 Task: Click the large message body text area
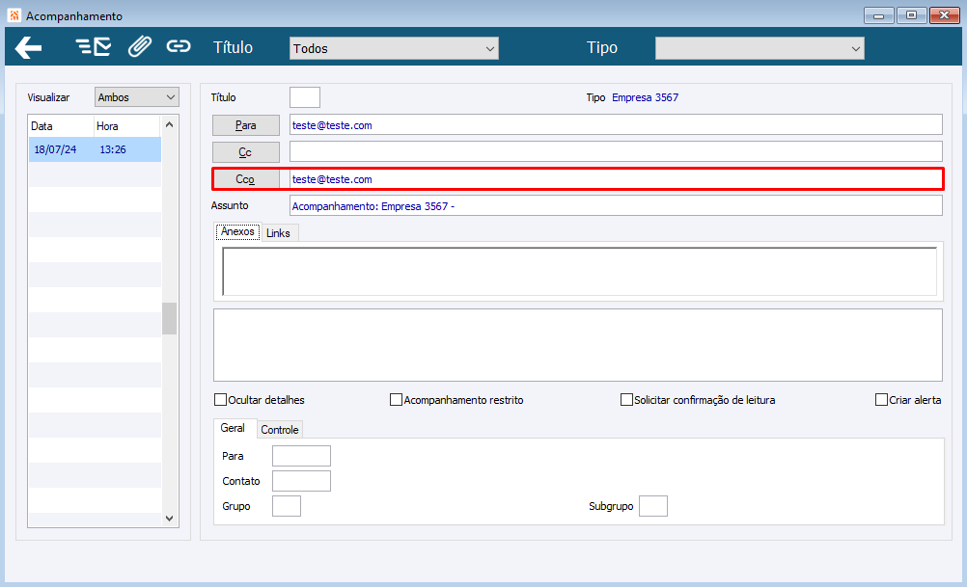[x=578, y=345]
